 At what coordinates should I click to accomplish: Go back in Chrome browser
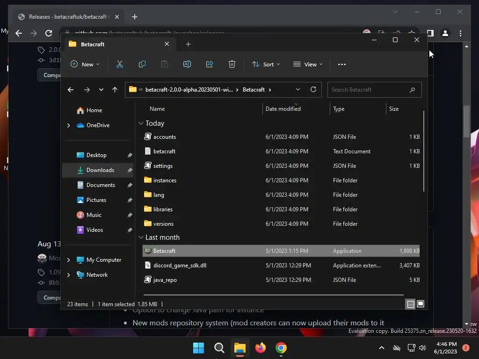(19, 33)
